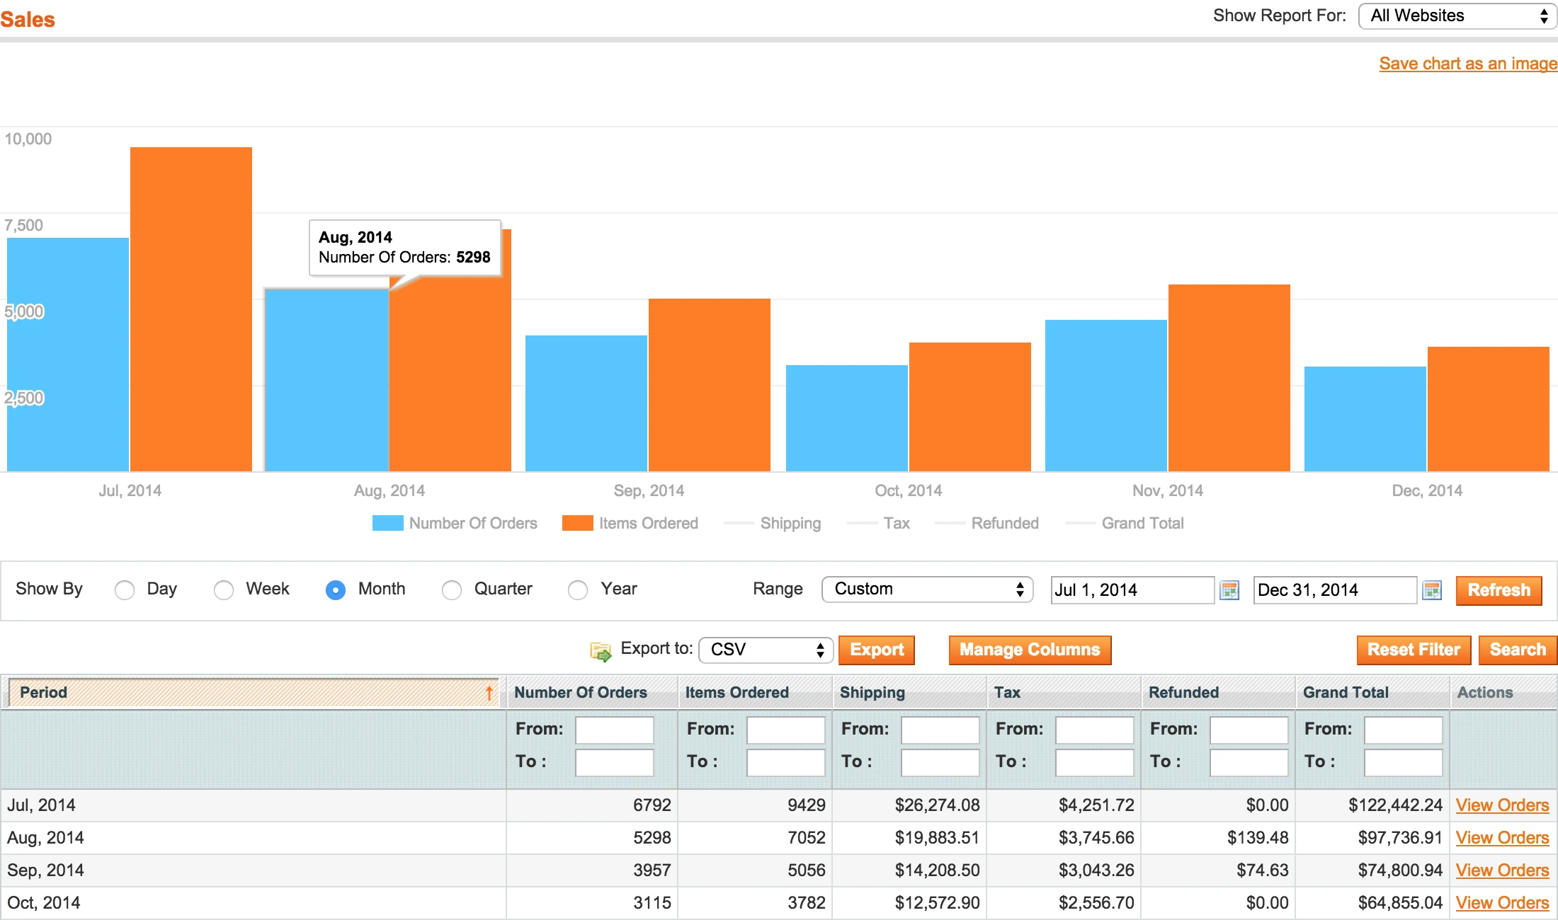Click the Items Ordered orange legend swatch

[x=576, y=523]
